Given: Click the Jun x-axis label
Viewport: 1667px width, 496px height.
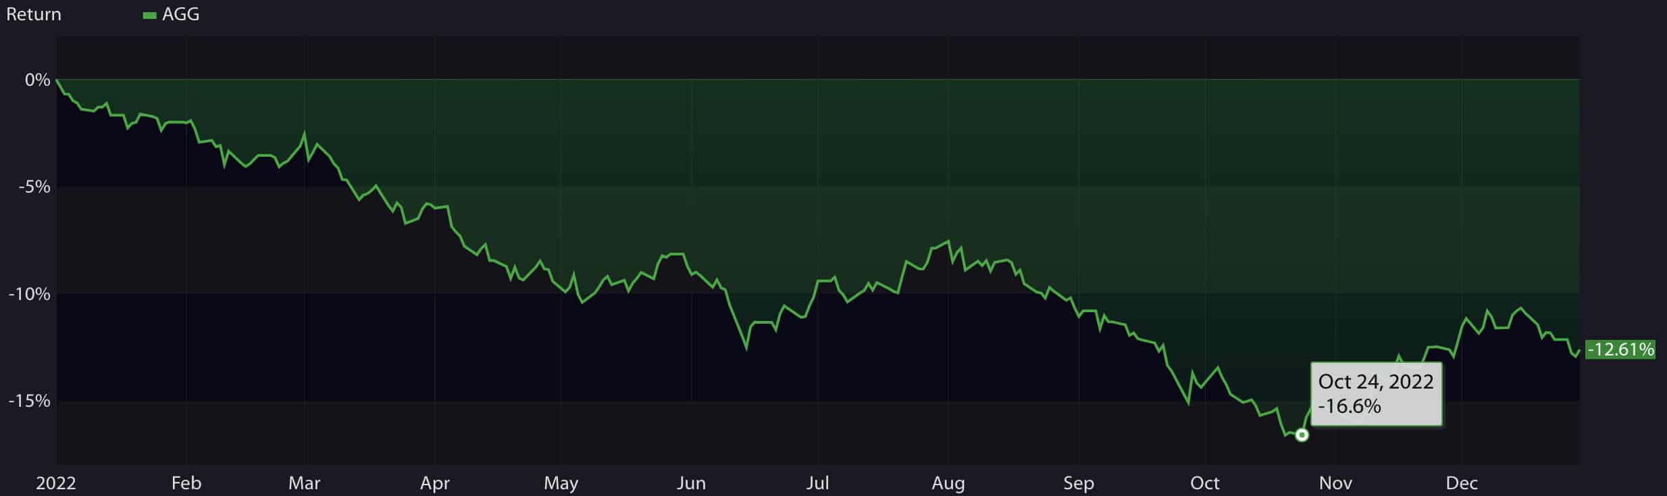Looking at the screenshot, I should 692,483.
